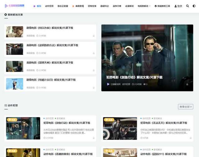Click the lock icon on 《结婚计念日》 row

(94, 88)
